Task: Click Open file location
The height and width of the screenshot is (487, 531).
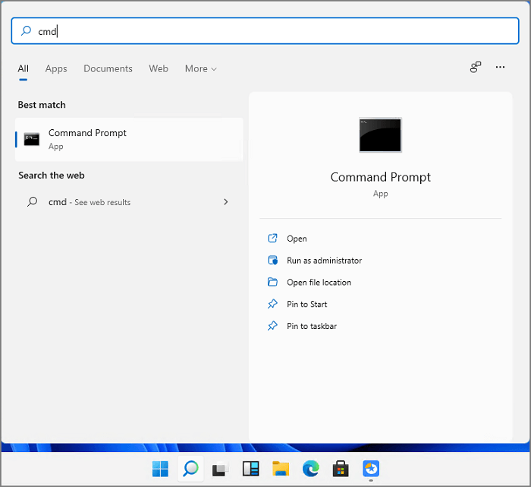Action: click(319, 283)
